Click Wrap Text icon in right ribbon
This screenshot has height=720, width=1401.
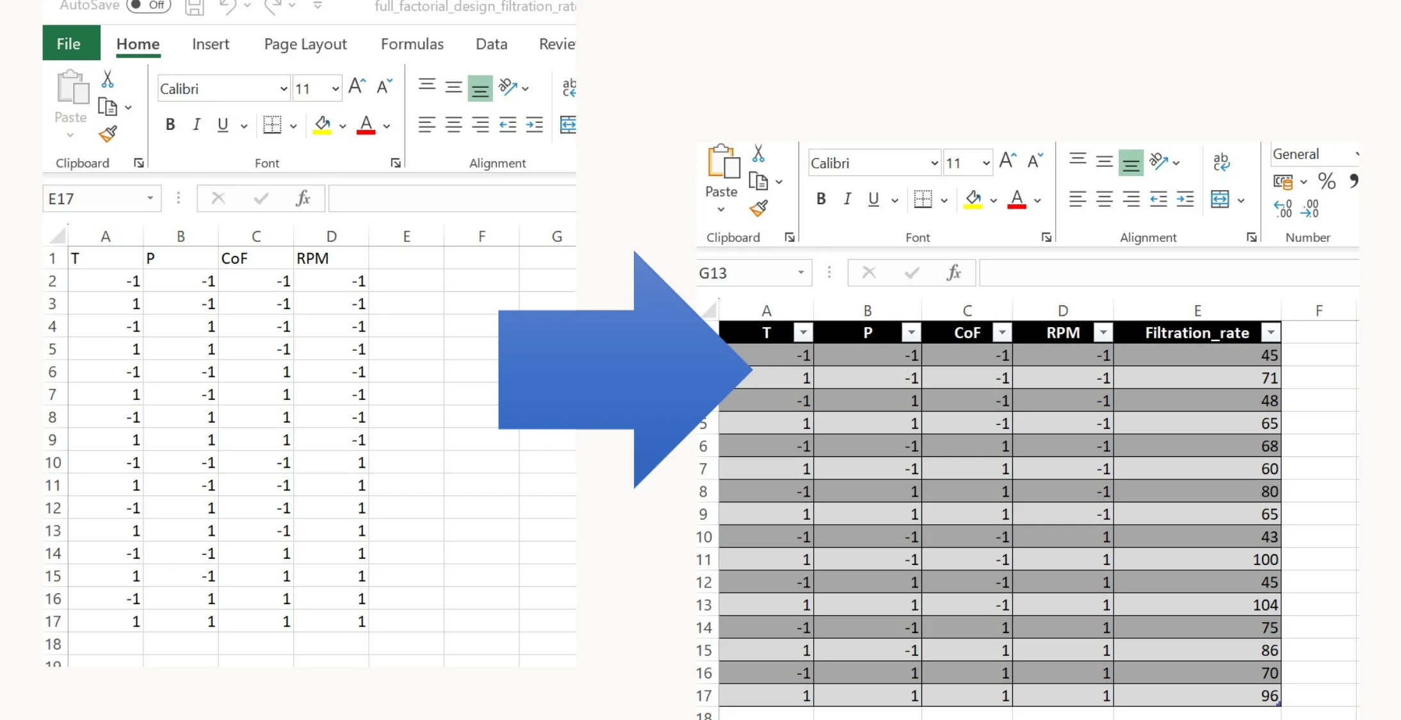point(1220,162)
